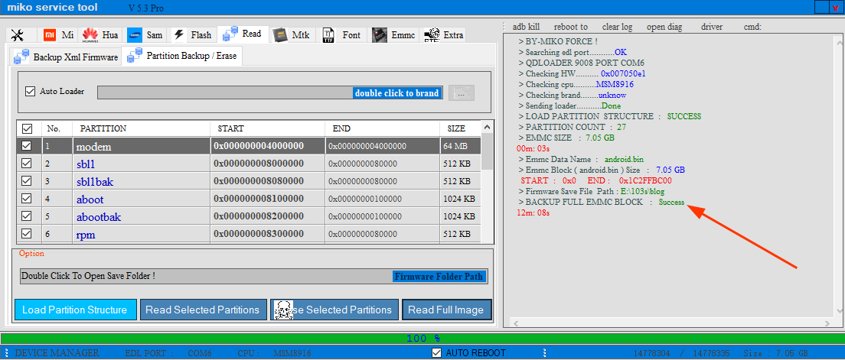Click Read Full Image button

pyautogui.click(x=447, y=310)
